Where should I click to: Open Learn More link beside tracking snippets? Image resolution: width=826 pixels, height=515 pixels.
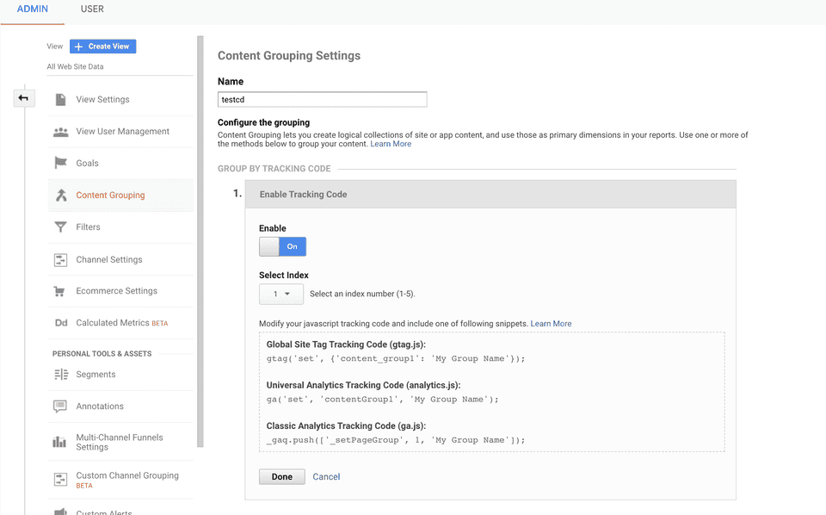coord(551,324)
